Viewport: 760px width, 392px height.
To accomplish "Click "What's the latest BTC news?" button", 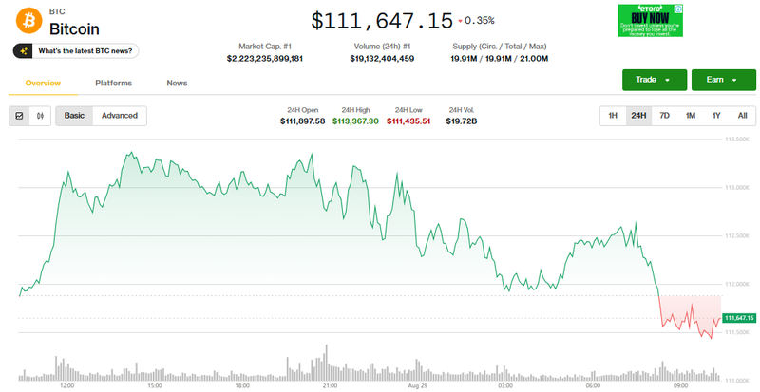I will pos(79,50).
